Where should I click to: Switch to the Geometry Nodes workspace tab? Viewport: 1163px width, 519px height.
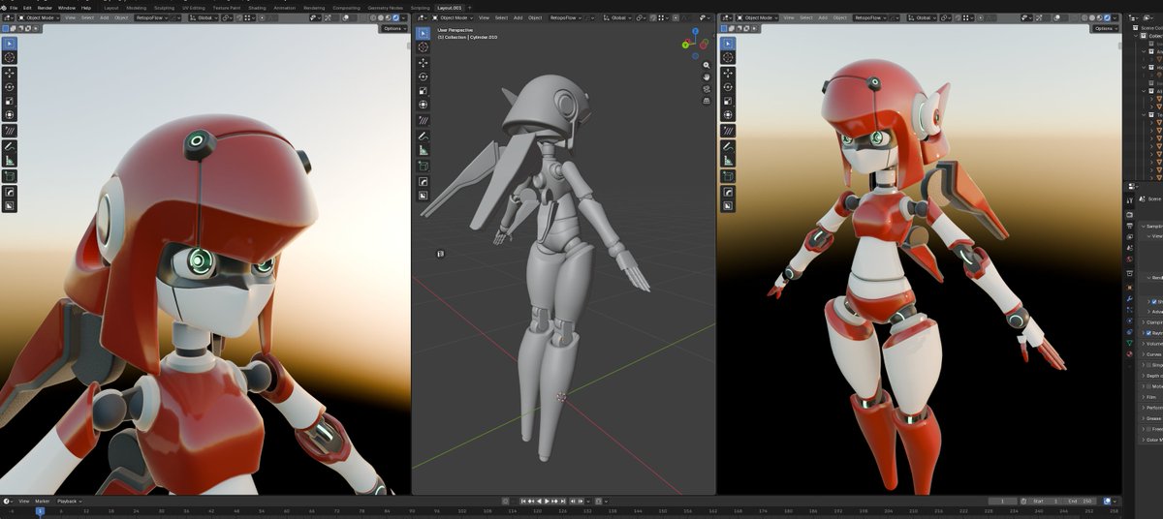(387, 7)
